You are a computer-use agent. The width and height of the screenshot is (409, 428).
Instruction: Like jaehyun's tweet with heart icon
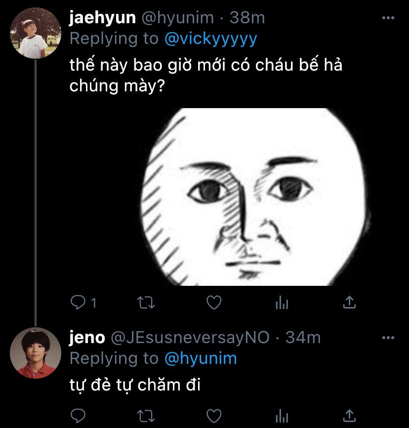tap(214, 303)
